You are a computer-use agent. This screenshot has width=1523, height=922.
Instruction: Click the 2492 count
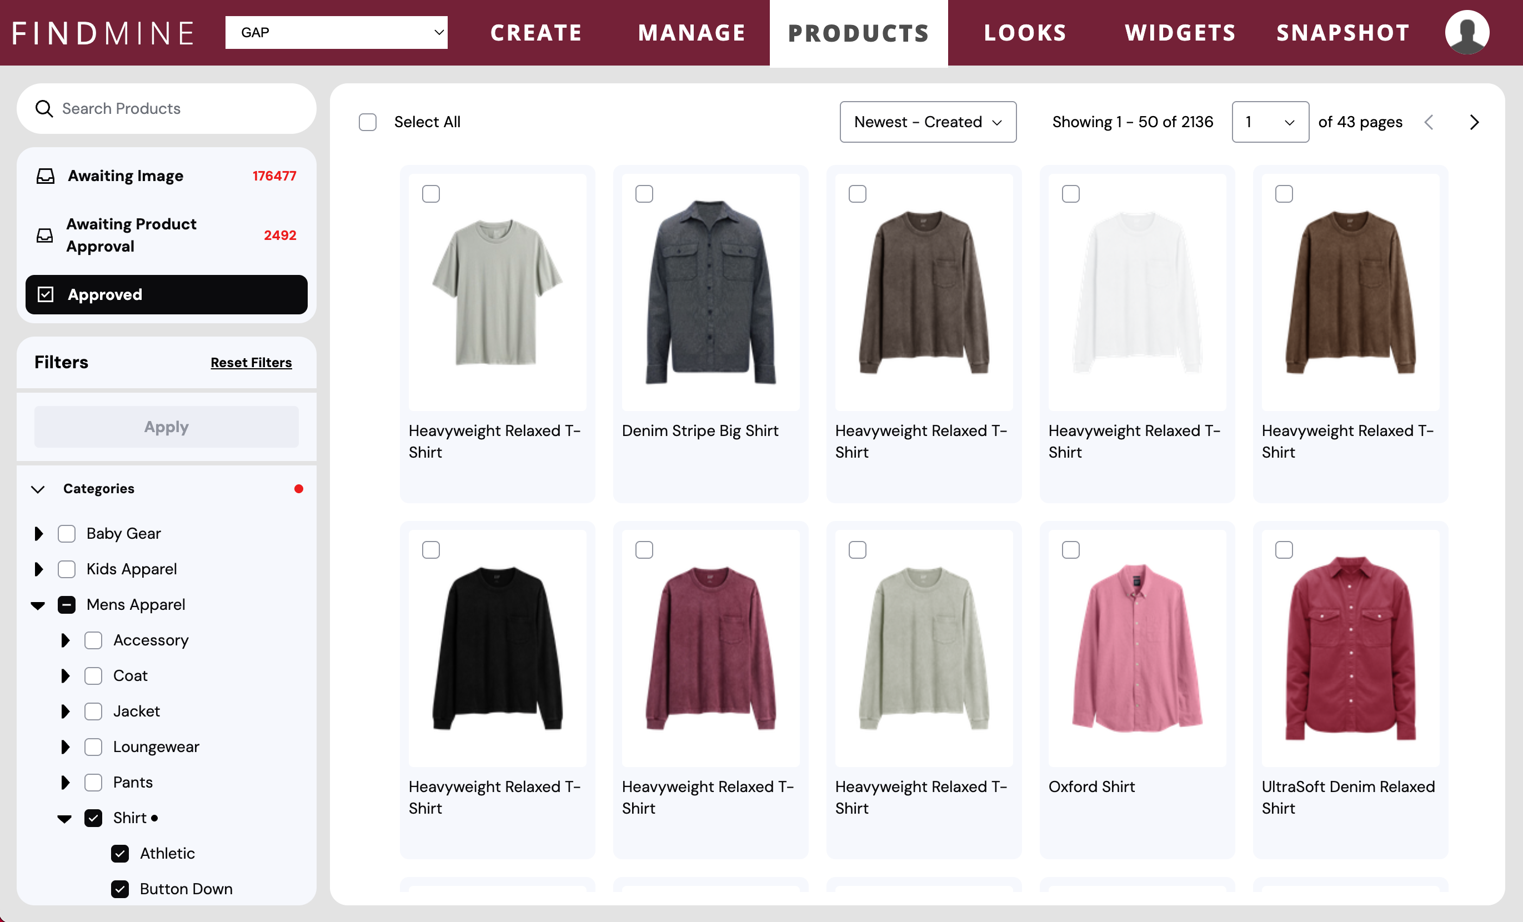point(280,235)
